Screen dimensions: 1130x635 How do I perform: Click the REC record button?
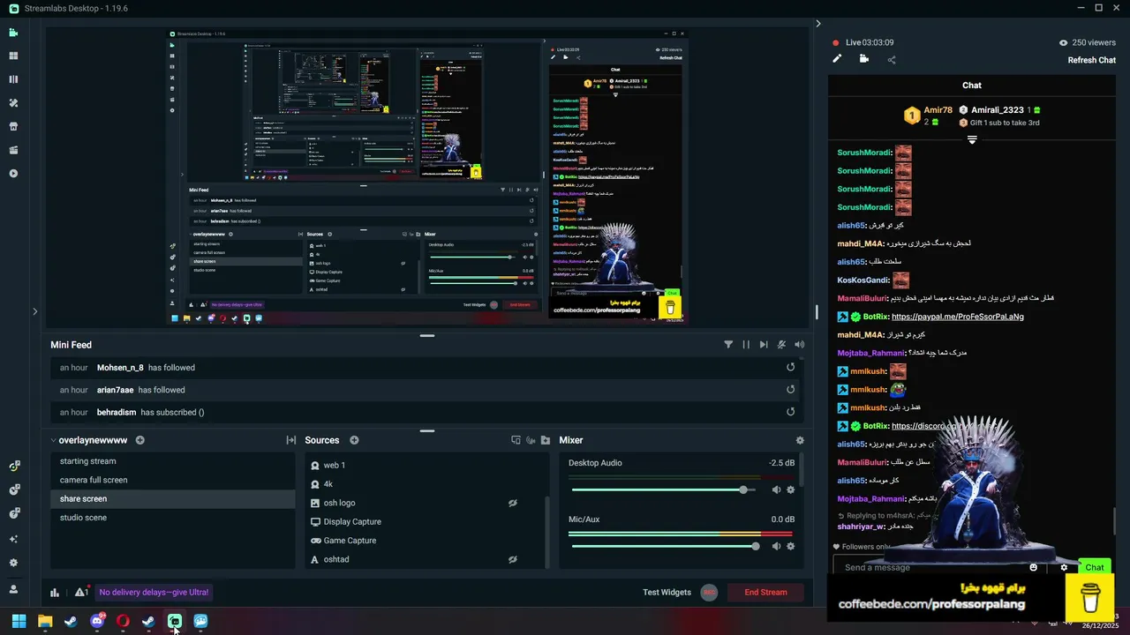pyautogui.click(x=709, y=593)
